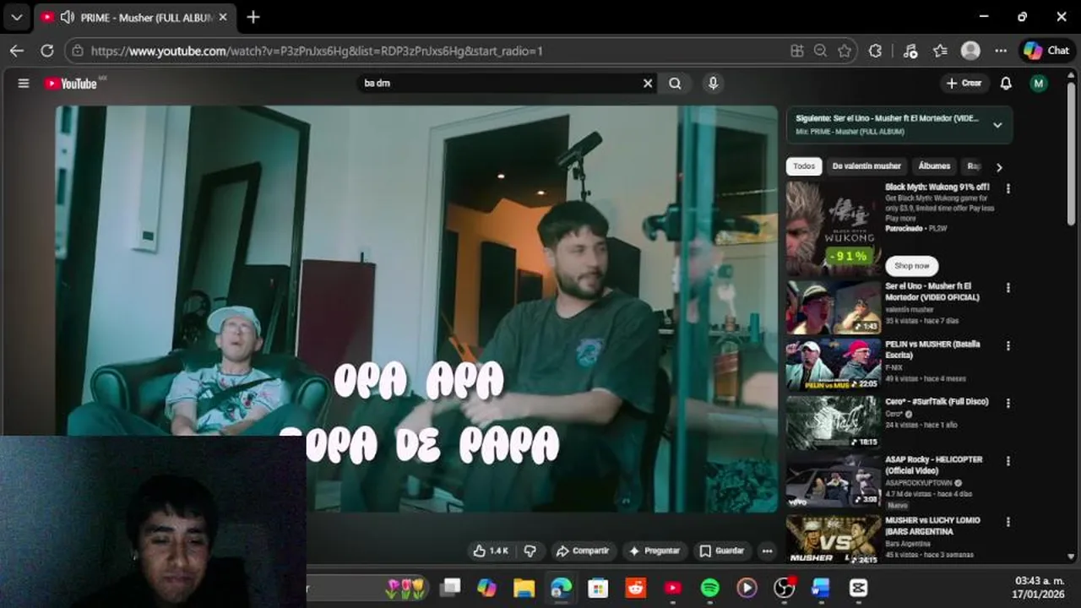The height and width of the screenshot is (608, 1081).
Task: Open CapCut from the taskbar
Action: pos(859,588)
